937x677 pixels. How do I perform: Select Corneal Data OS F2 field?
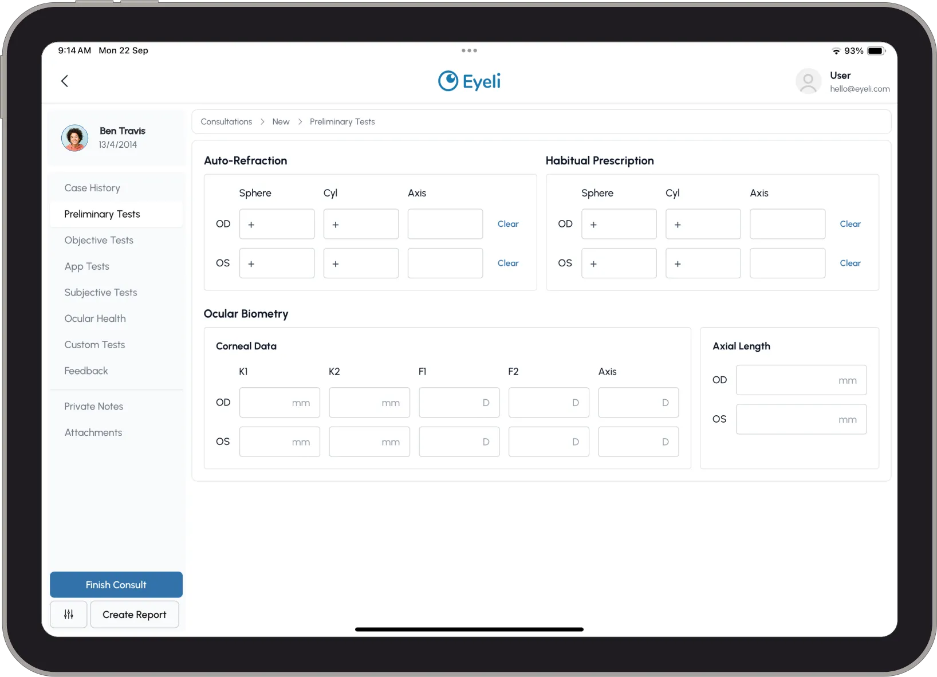[x=549, y=442]
